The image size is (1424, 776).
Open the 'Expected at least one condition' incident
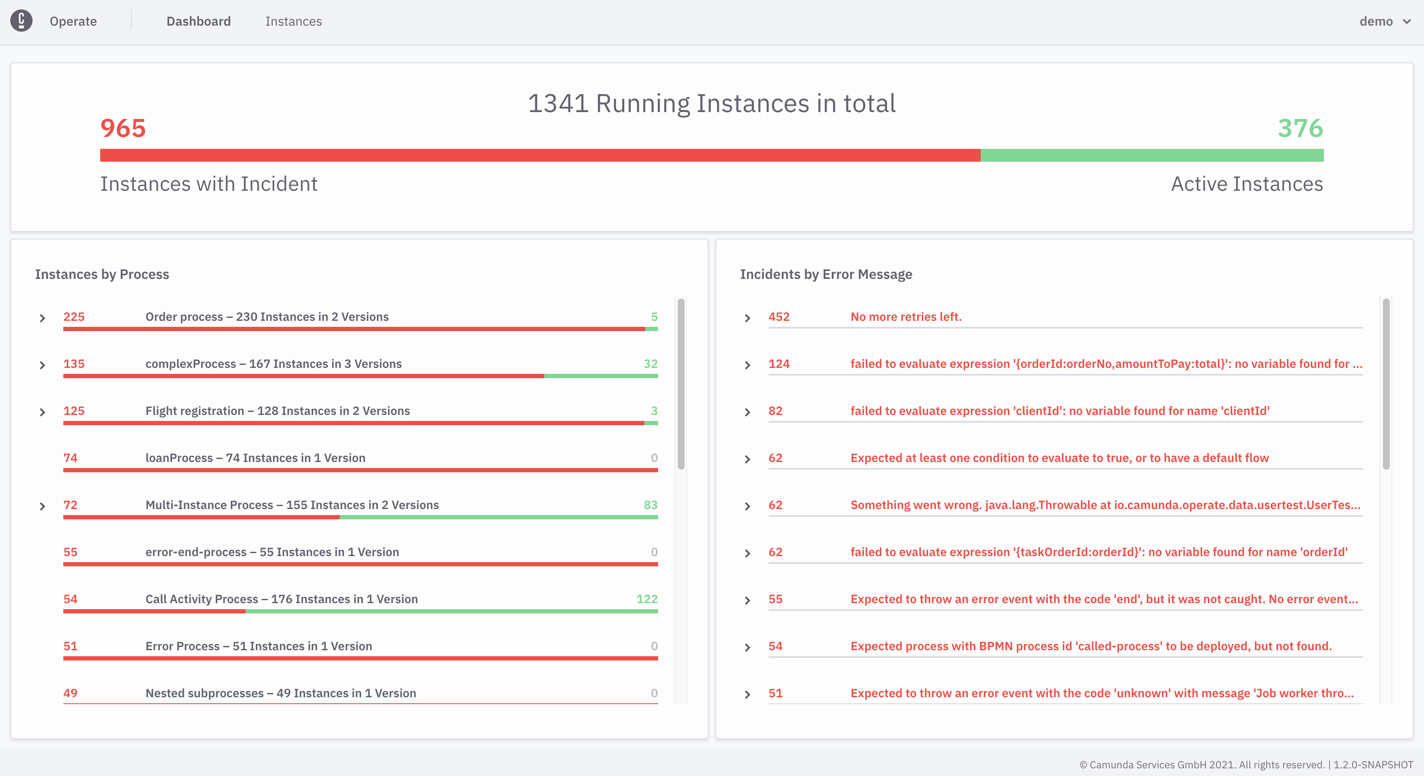[1059, 458]
